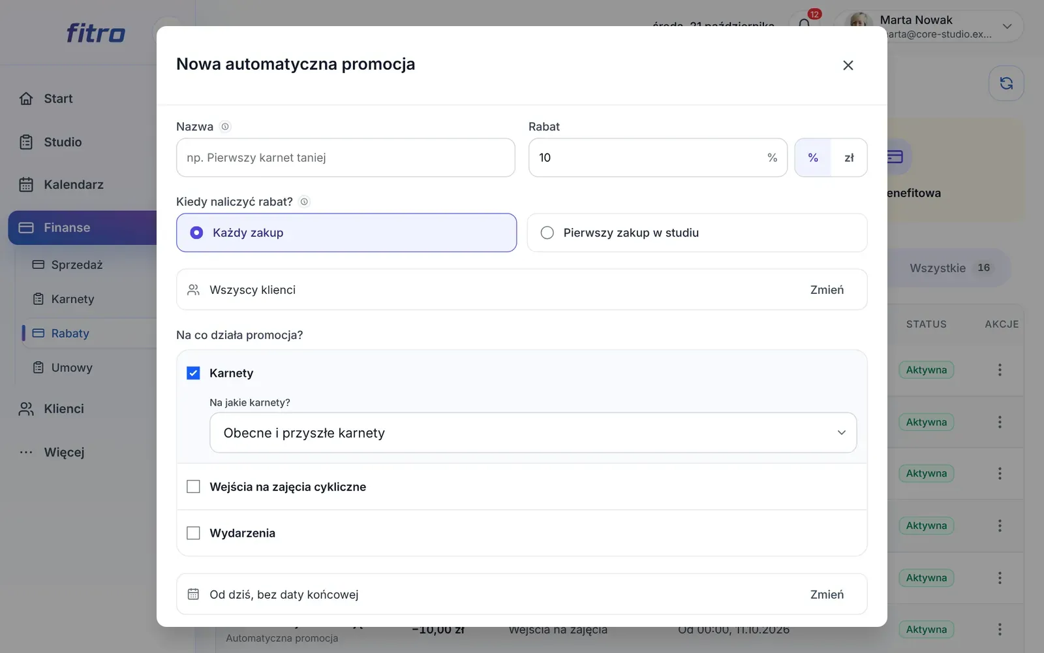Viewport: 1044px width, 653px height.
Task: Choose Pierwszy zakup w studiu option
Action: coord(697,232)
